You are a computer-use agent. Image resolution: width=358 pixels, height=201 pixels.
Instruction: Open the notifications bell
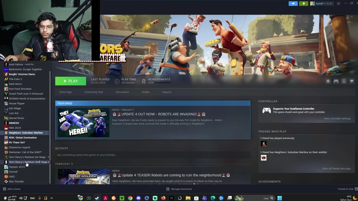pos(304,4)
